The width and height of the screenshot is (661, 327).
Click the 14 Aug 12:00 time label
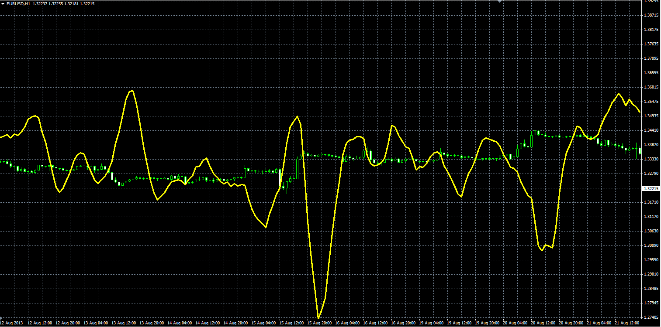(208, 323)
